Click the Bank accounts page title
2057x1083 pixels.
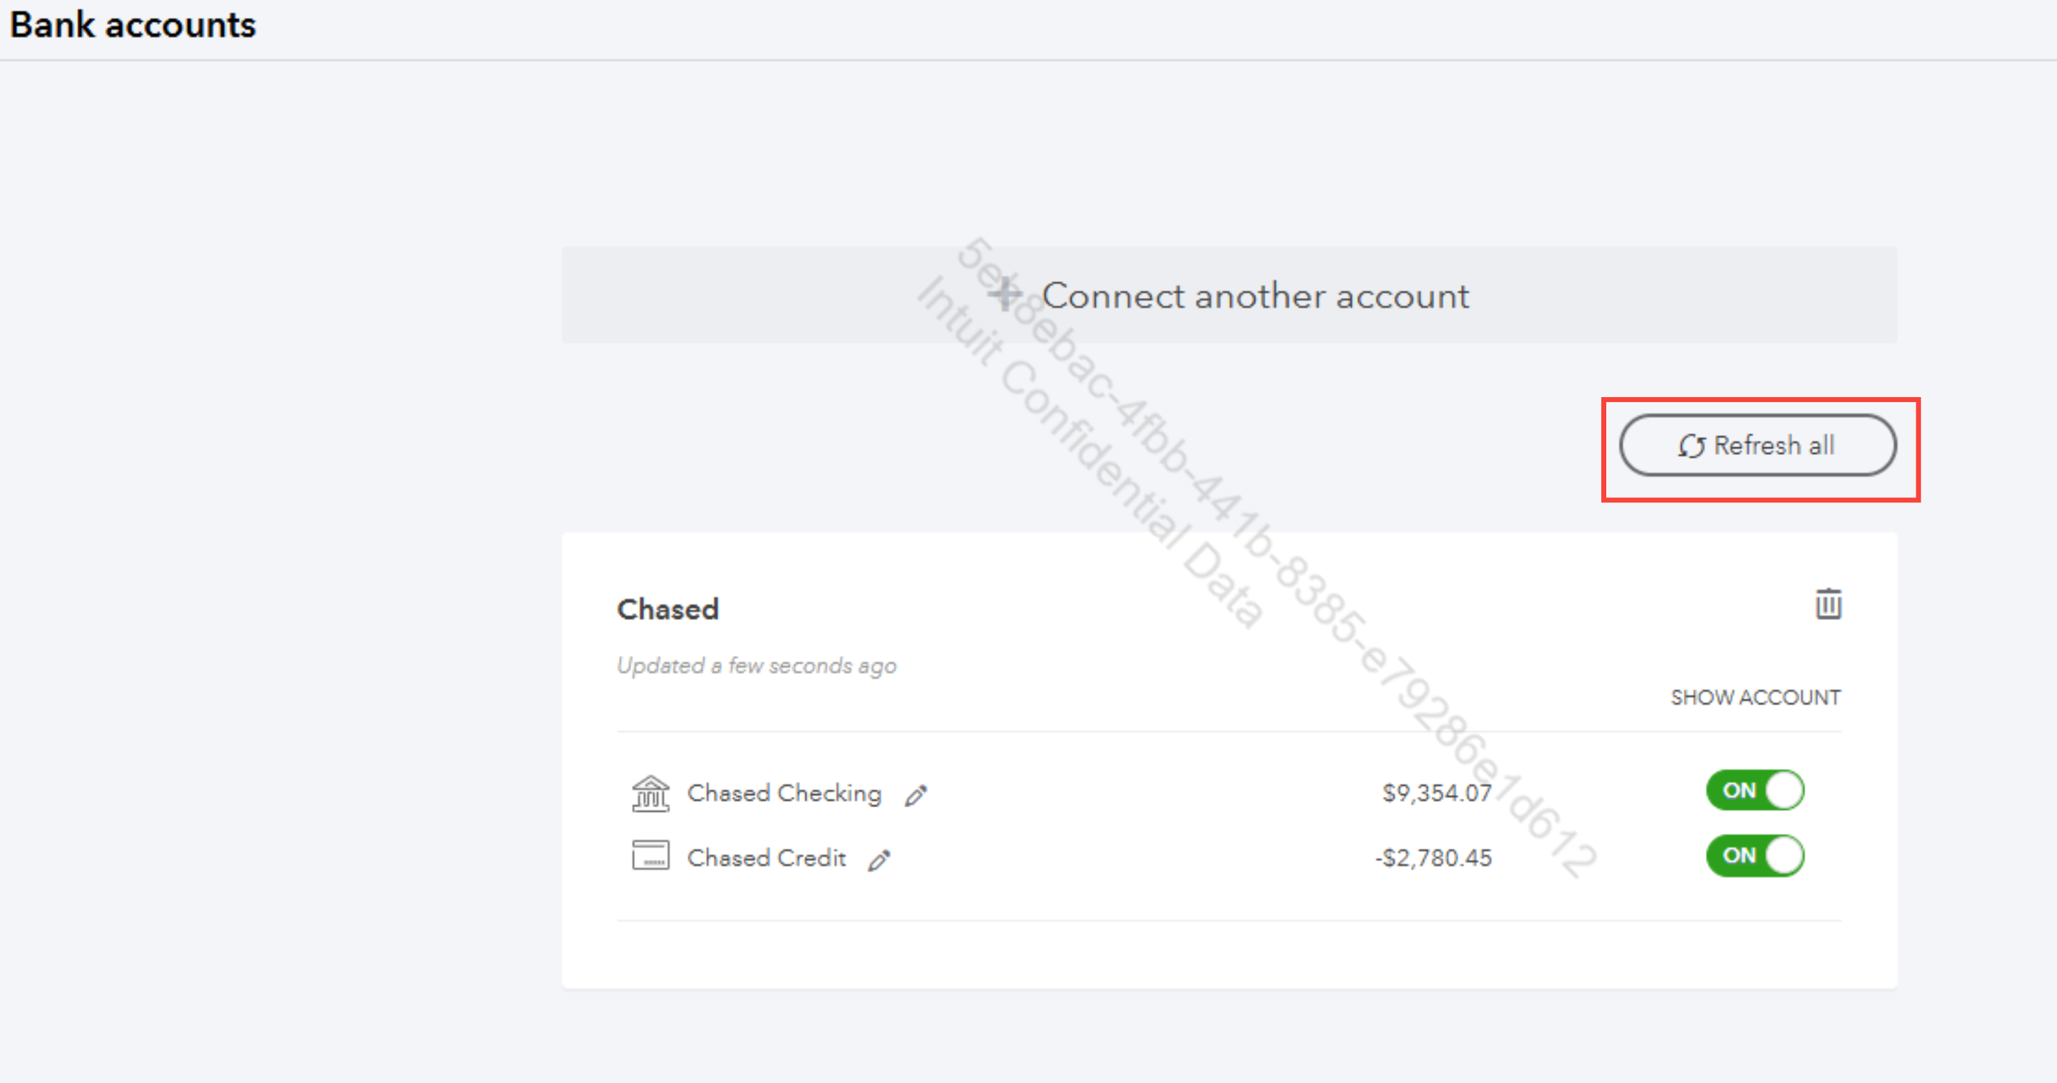(133, 26)
